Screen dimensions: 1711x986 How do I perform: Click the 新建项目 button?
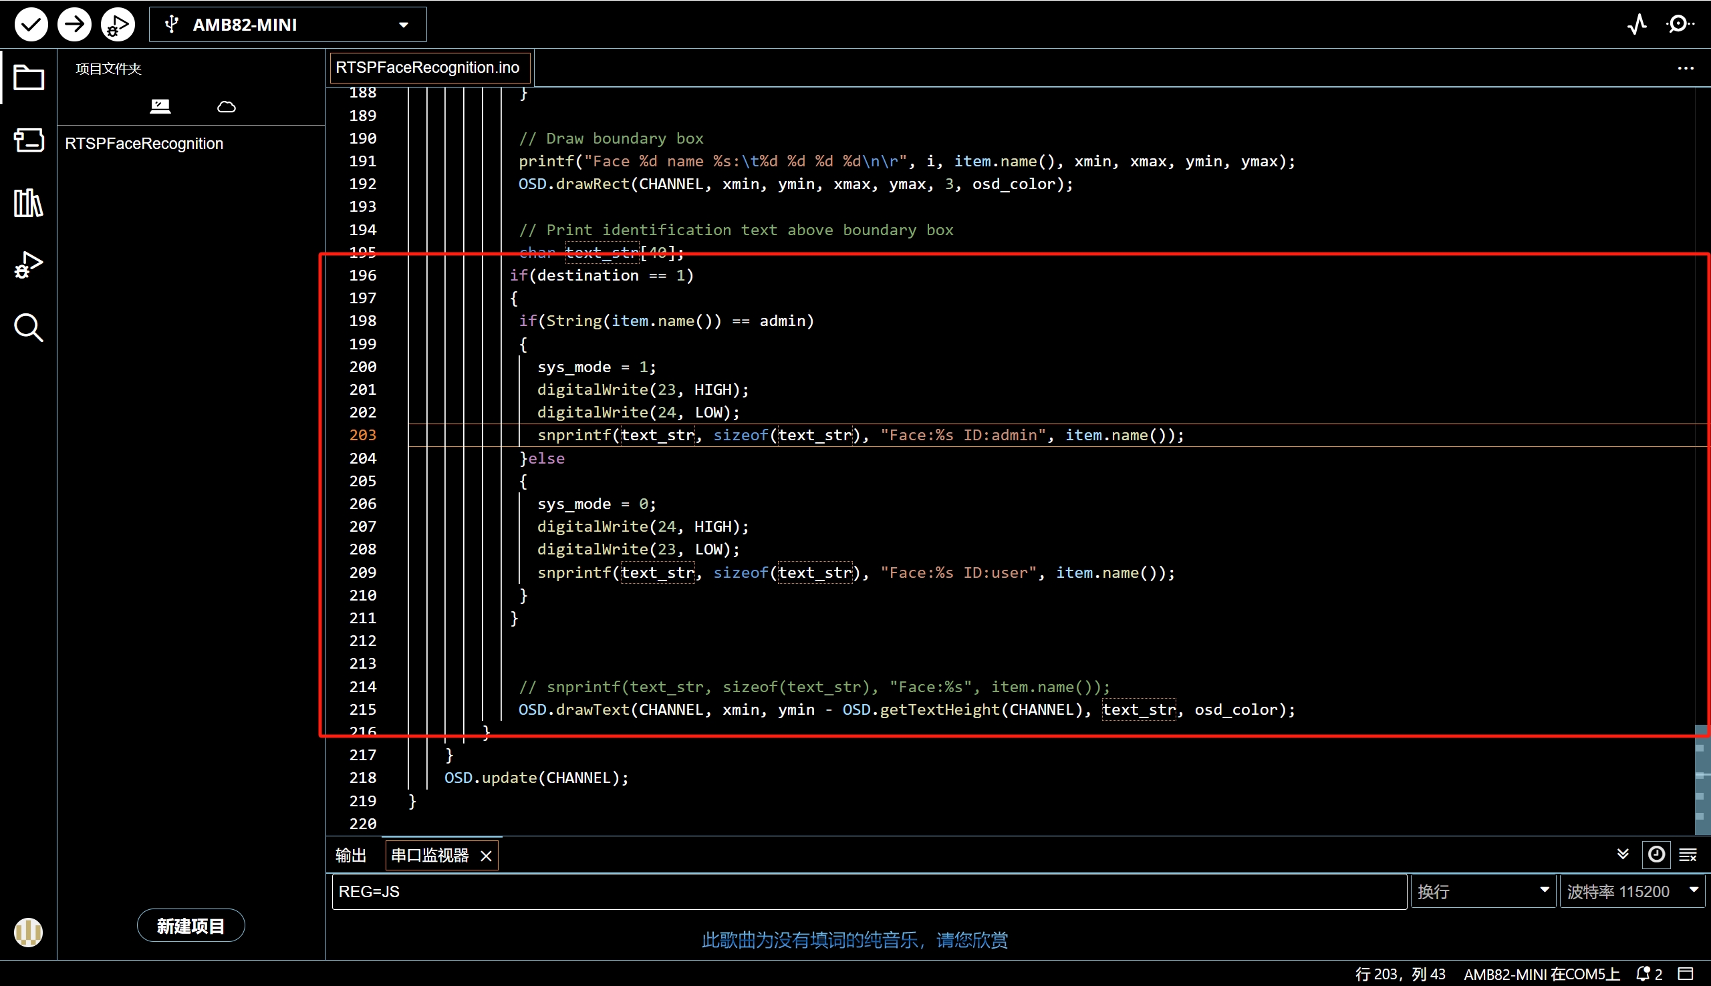(191, 926)
